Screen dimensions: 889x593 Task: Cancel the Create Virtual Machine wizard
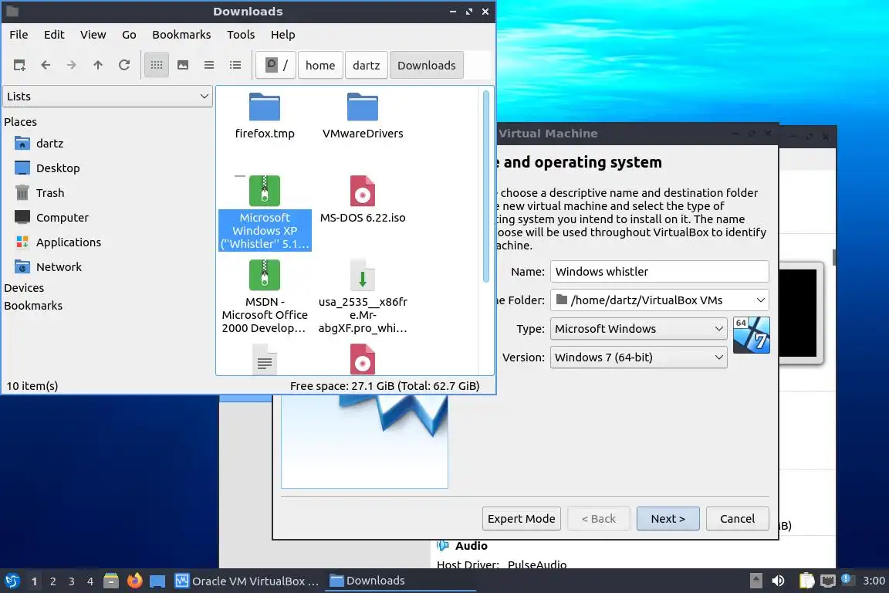(x=737, y=519)
